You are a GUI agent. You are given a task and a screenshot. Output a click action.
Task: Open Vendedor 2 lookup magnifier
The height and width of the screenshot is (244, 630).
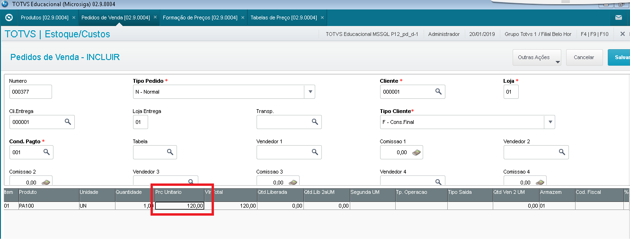562,152
